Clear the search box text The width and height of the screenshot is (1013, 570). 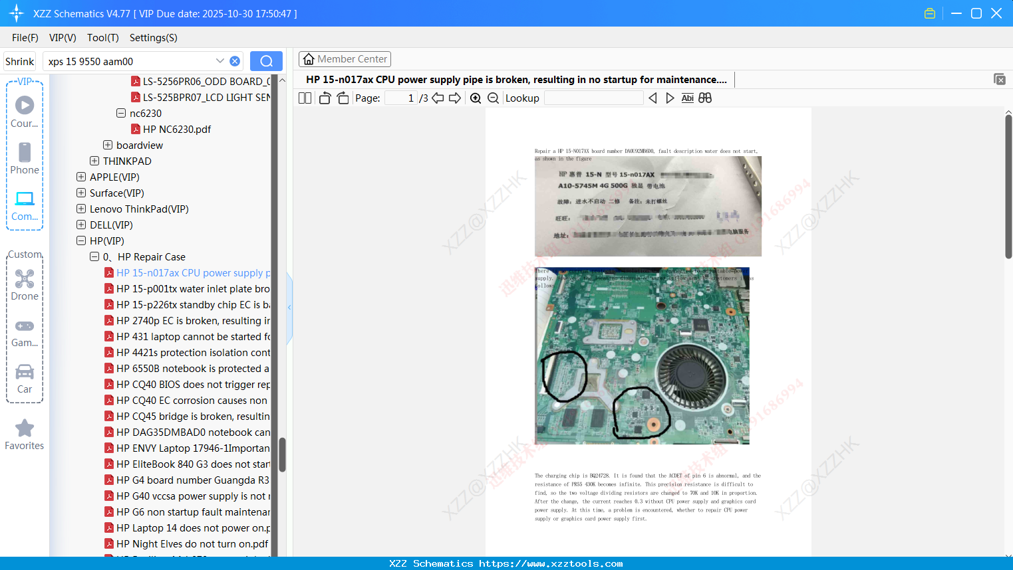[x=235, y=61]
